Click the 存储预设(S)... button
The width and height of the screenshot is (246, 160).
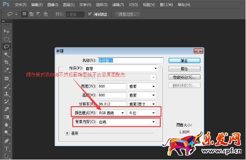[184, 77]
